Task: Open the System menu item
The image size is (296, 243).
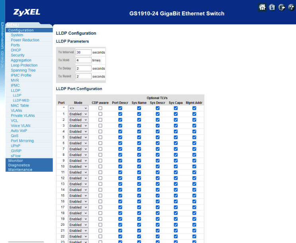Action: pyautogui.click(x=17, y=35)
